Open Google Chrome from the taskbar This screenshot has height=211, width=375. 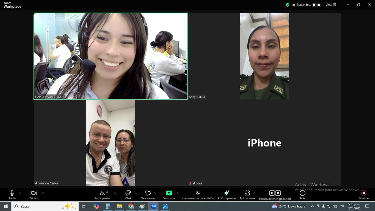tap(131, 206)
